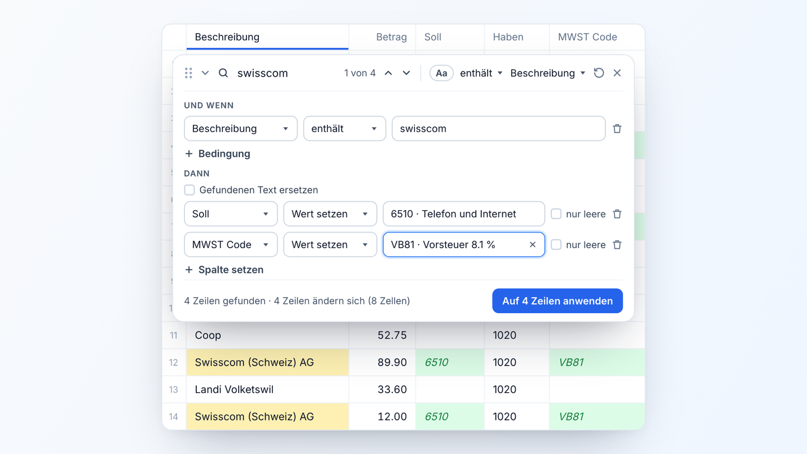The image size is (807, 454).
Task: Open the condition operator dropdown 'enthält'
Action: click(x=345, y=128)
